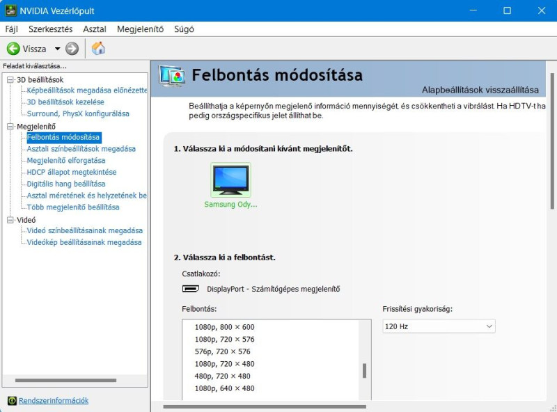Open Asztali színbeállítások megadása
Viewport: 557px width, 412px height.
click(x=81, y=149)
